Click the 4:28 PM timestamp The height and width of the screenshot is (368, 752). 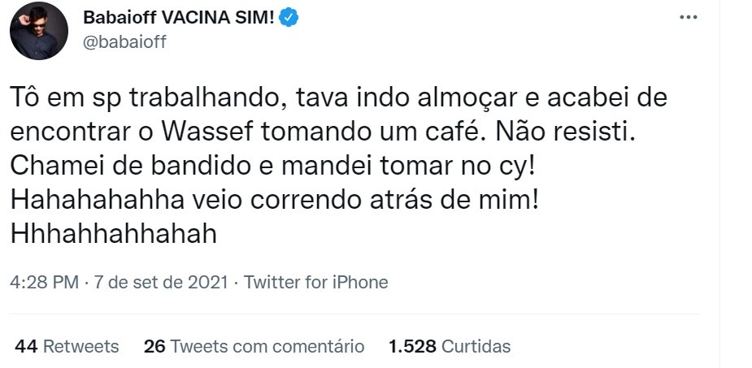[44, 282]
